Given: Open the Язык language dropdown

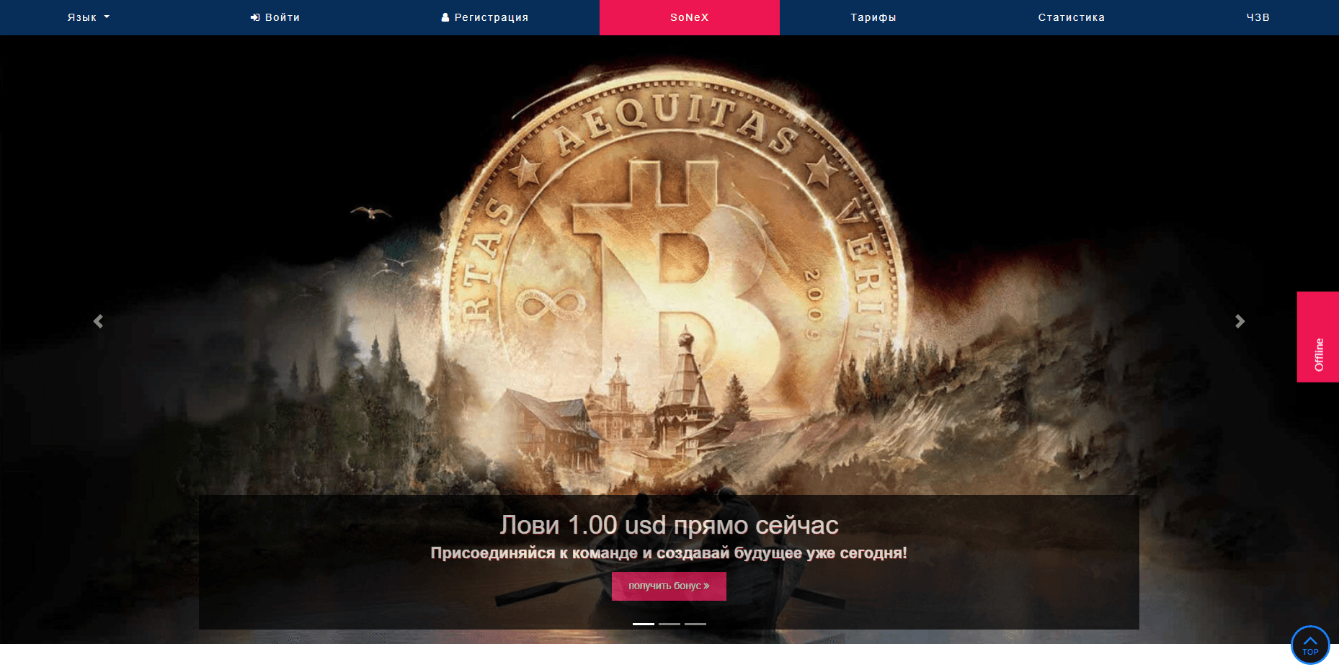Looking at the screenshot, I should [89, 17].
